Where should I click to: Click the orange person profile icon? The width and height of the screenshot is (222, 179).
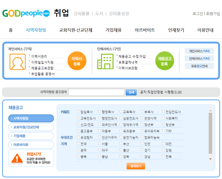tap(18, 62)
